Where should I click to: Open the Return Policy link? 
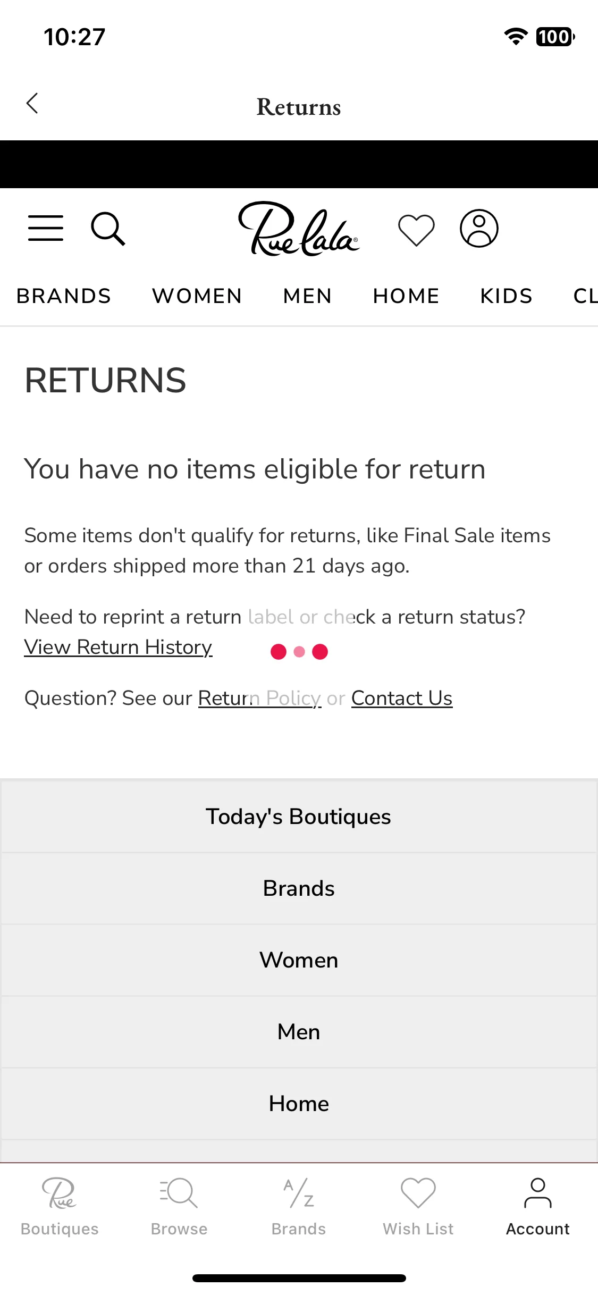pos(260,699)
